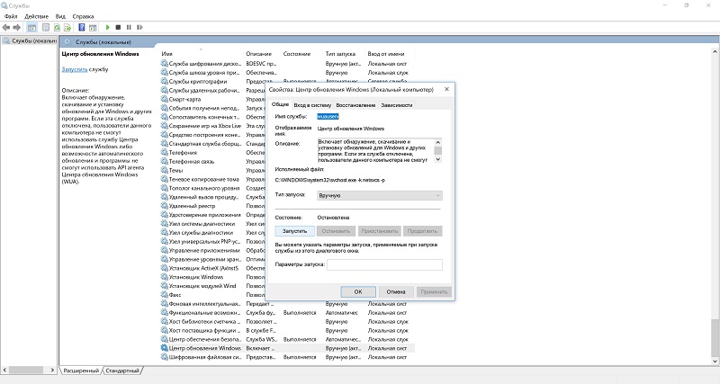The image size is (720, 384).
Task: Click the icon of Центр обновления Windows row
Action: point(165,348)
